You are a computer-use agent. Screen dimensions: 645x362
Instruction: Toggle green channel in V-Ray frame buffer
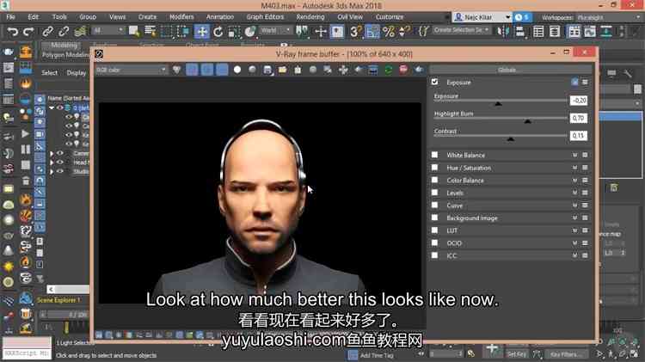207,70
